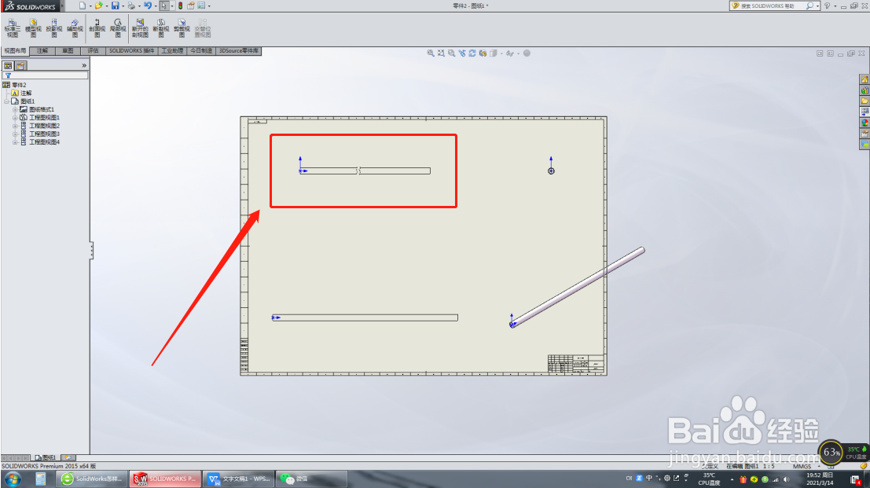This screenshot has height=488, width=870.
Task: Collapse the 图纸1 tree node
Action: [x=6, y=101]
